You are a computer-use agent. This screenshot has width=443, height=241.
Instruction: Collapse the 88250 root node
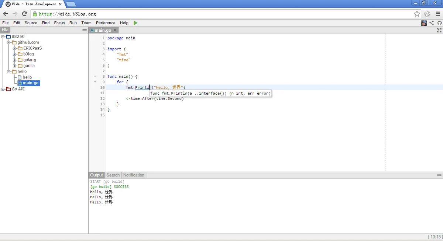point(3,36)
